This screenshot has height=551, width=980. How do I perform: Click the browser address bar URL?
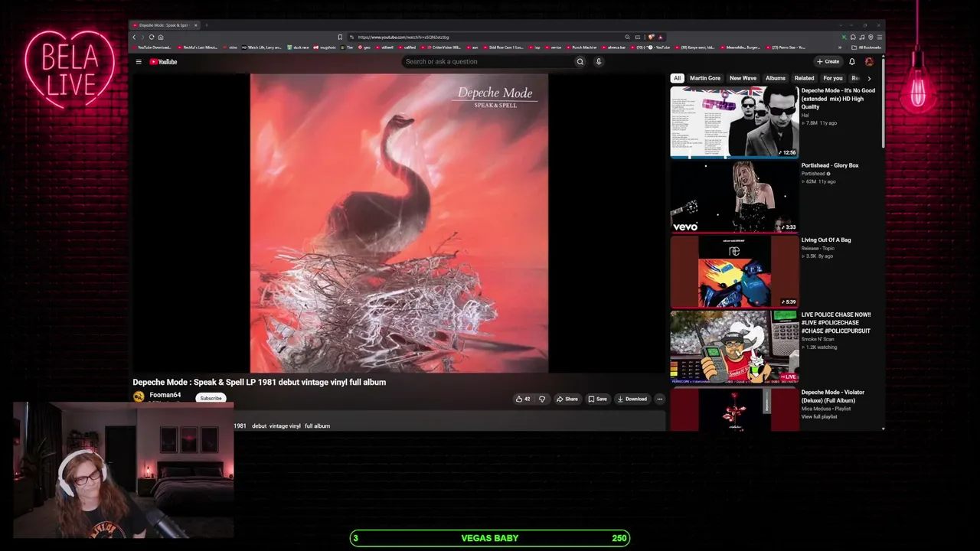(403, 37)
